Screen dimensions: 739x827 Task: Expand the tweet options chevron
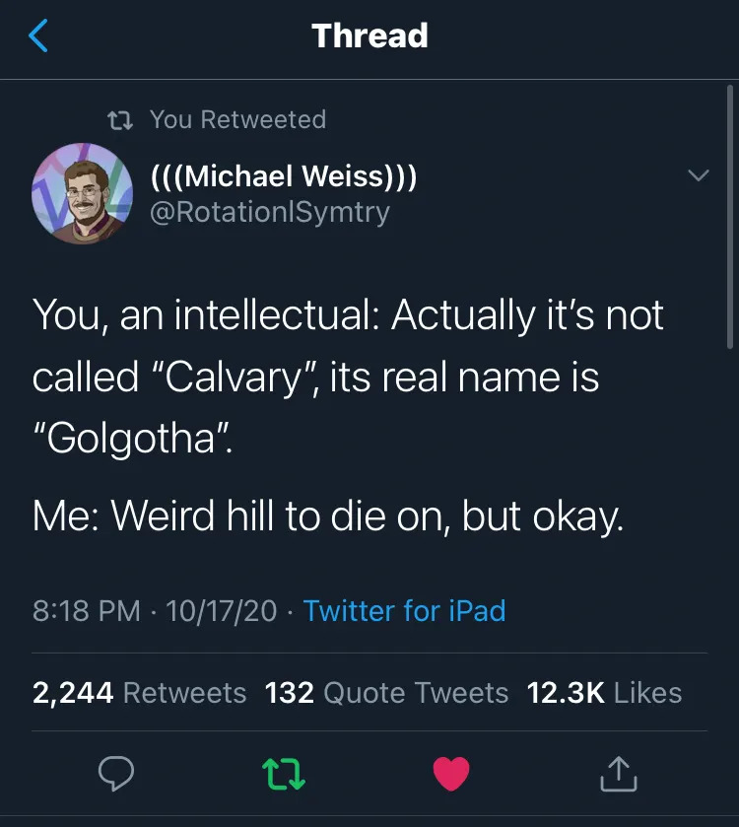click(x=698, y=176)
